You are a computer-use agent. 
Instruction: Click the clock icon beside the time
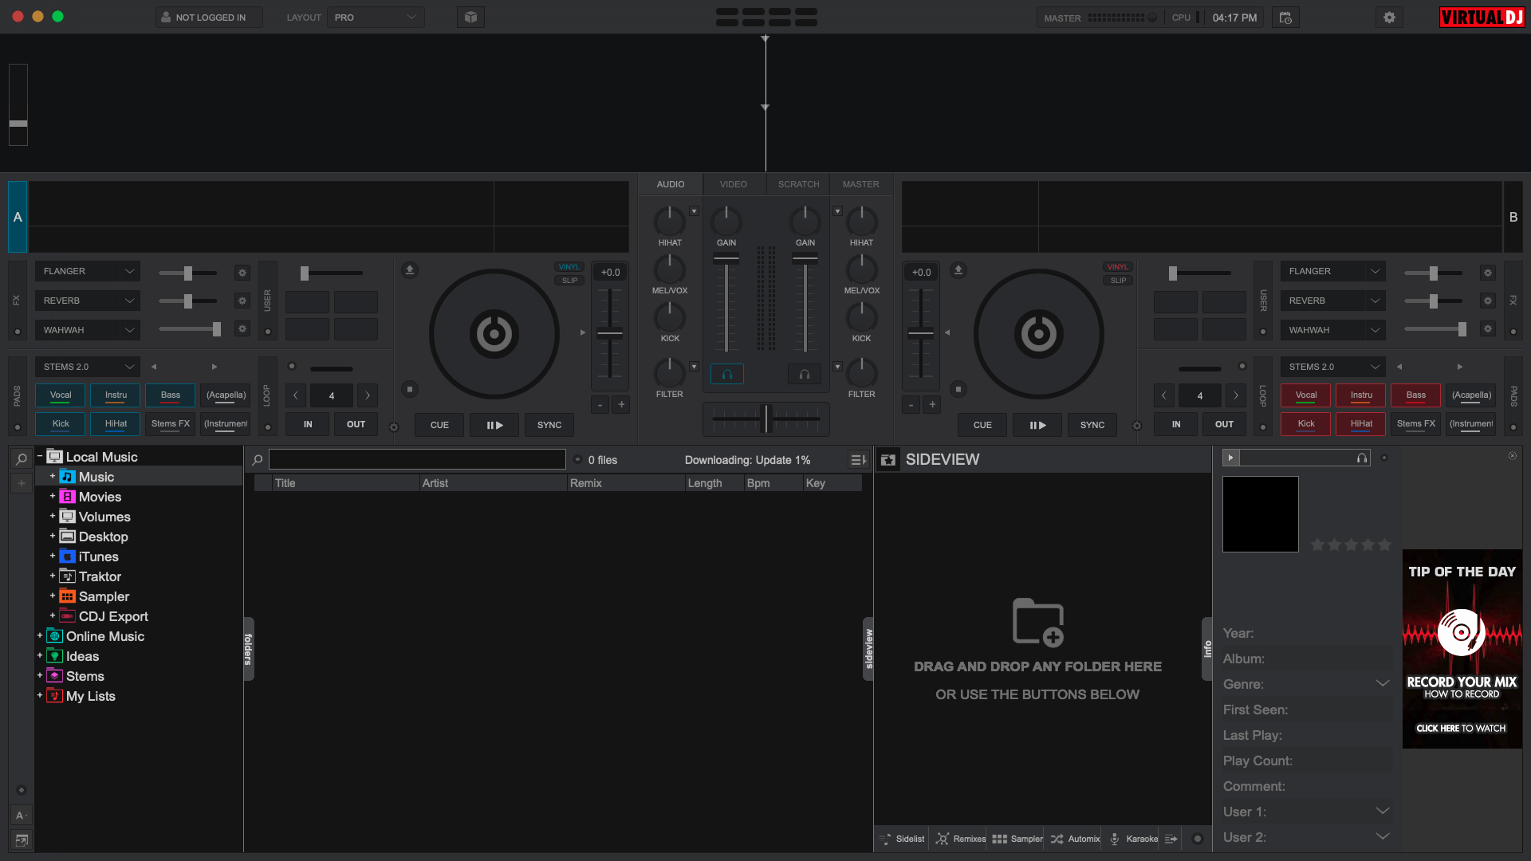click(1285, 18)
